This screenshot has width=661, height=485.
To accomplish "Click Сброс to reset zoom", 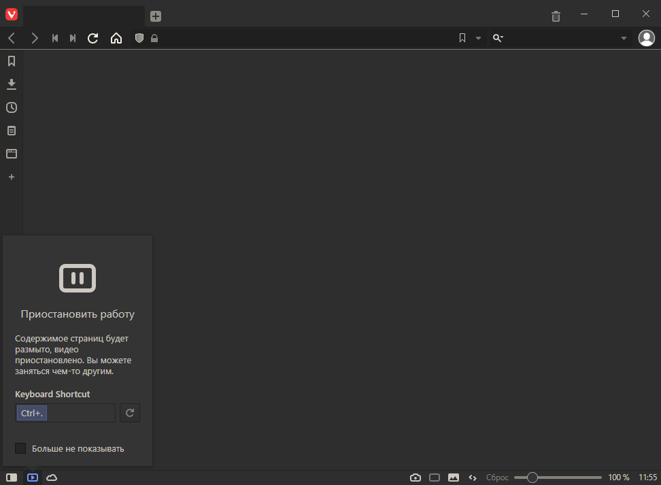I will pos(497,478).
